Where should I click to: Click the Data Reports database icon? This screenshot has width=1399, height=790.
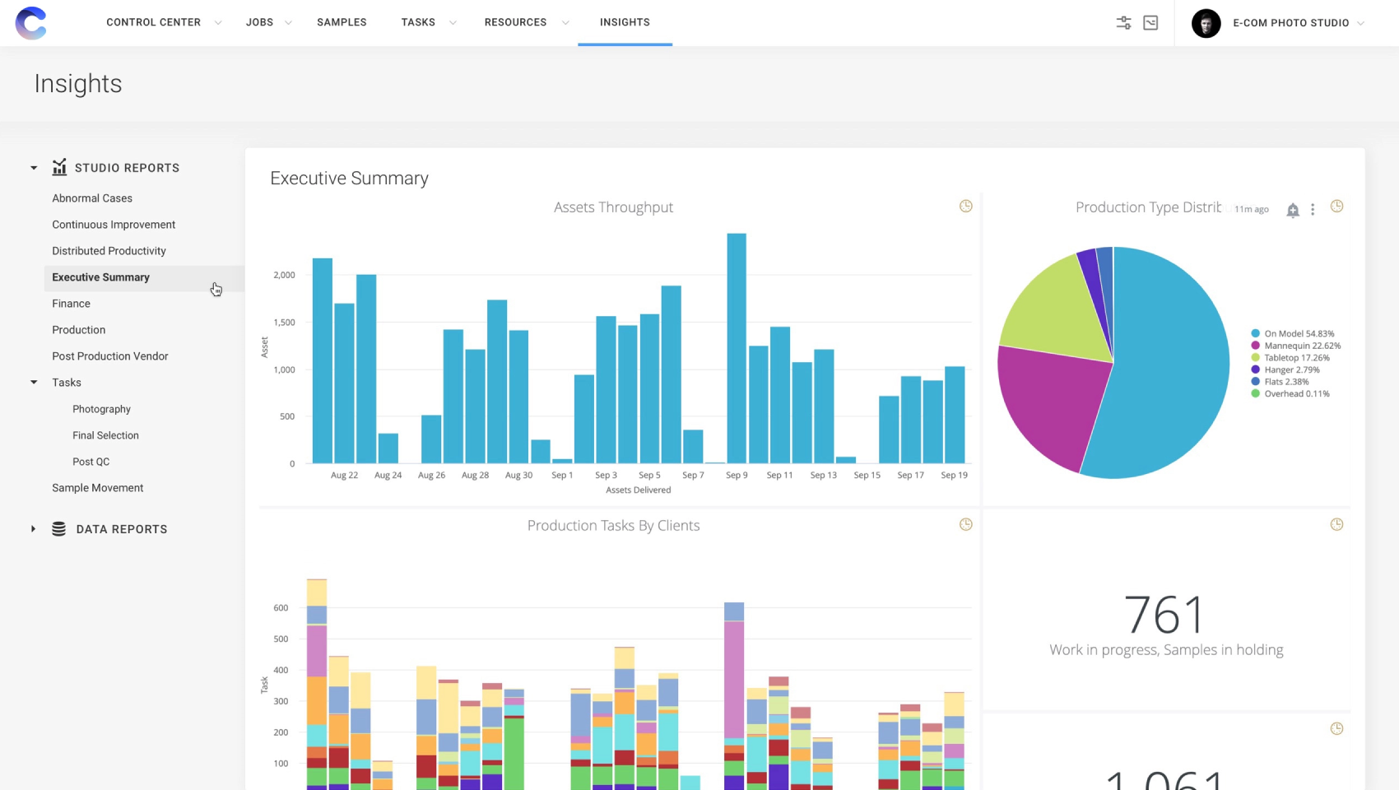pyautogui.click(x=58, y=528)
